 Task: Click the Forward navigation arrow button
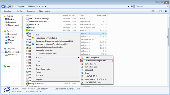pos(7,7)
